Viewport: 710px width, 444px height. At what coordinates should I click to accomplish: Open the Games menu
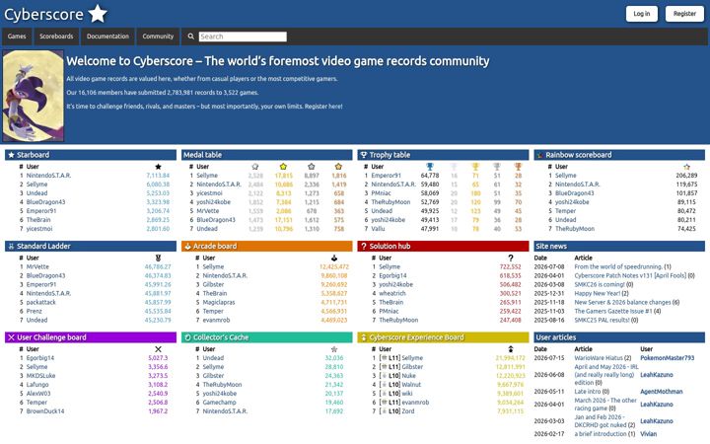pyautogui.click(x=17, y=37)
